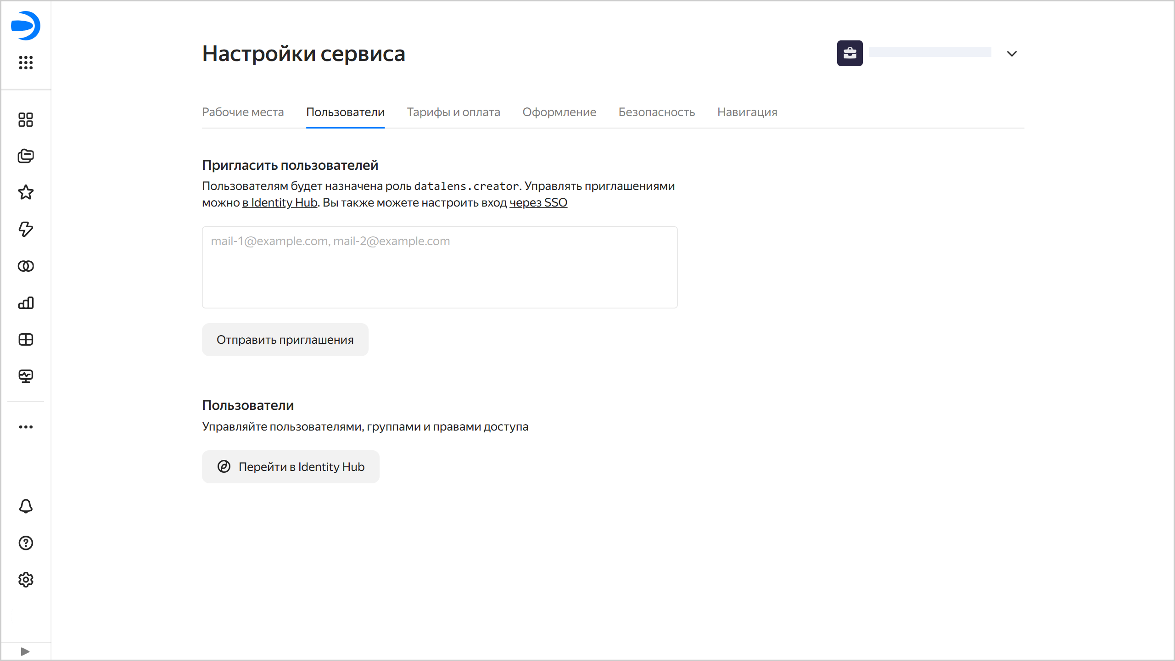Screen dimensions: 1175x661
Task: Open charts bar graph icon
Action: 26,303
